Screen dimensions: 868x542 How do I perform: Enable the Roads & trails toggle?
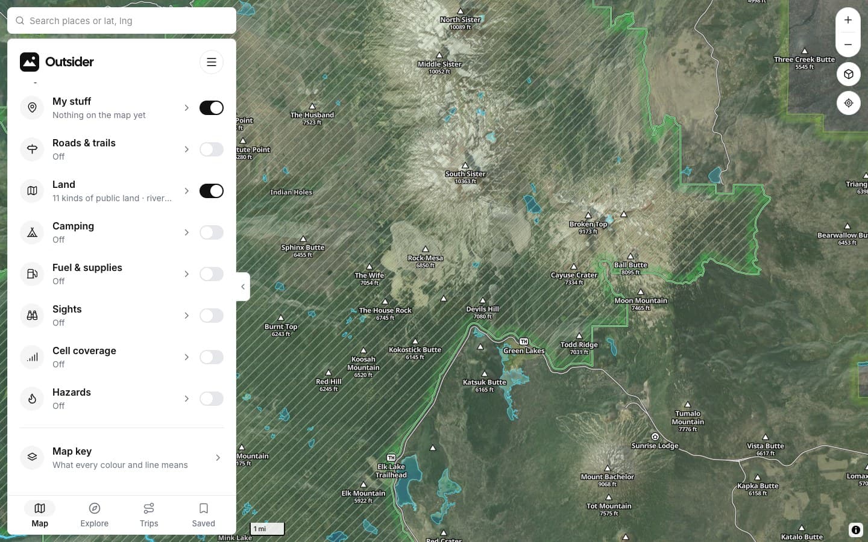(x=212, y=149)
